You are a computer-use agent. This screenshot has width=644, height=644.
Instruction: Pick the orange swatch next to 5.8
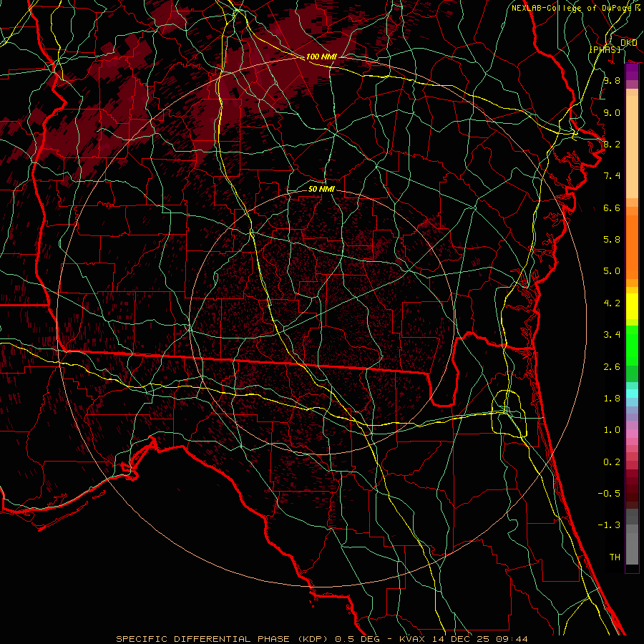[x=632, y=240]
